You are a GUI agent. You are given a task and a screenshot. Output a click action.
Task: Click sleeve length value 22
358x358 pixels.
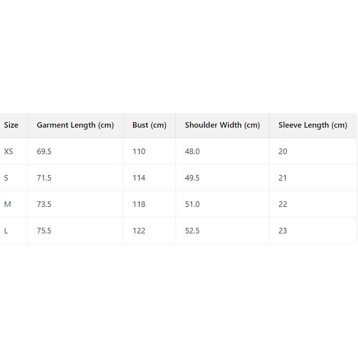(x=283, y=204)
